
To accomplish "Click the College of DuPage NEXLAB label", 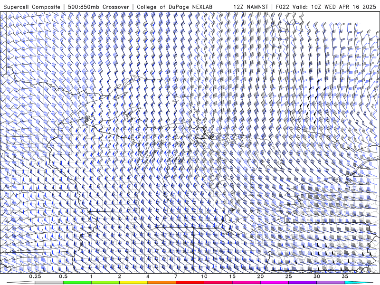I will click(x=174, y=7).
